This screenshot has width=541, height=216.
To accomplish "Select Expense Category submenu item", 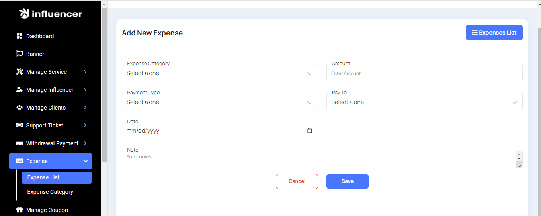I will click(50, 192).
